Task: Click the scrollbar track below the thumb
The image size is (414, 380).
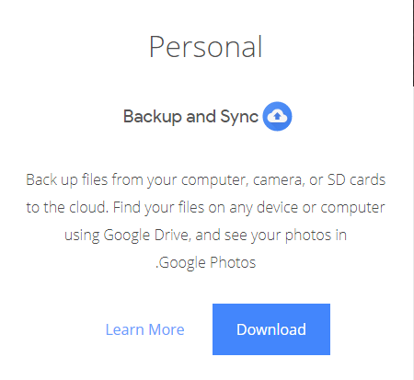Action: click(413, 233)
